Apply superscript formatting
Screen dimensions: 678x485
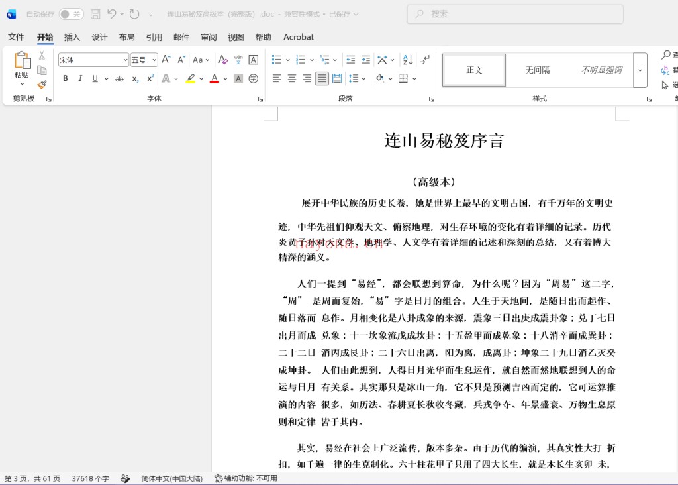point(150,78)
